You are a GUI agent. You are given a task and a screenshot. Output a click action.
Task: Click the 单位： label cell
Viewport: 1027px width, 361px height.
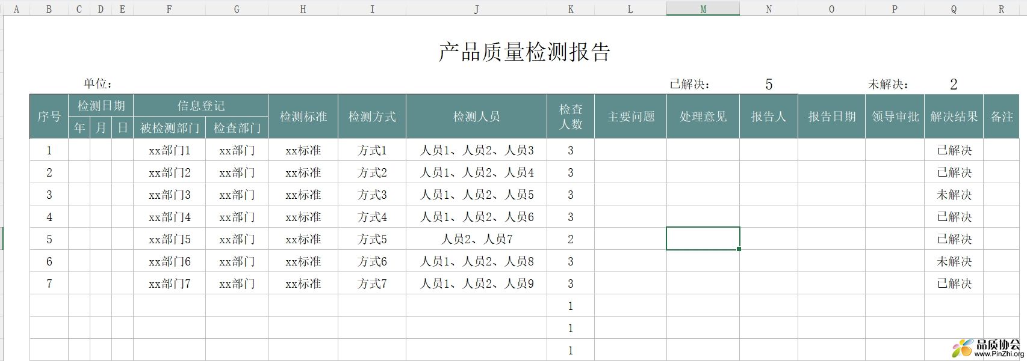(98, 84)
